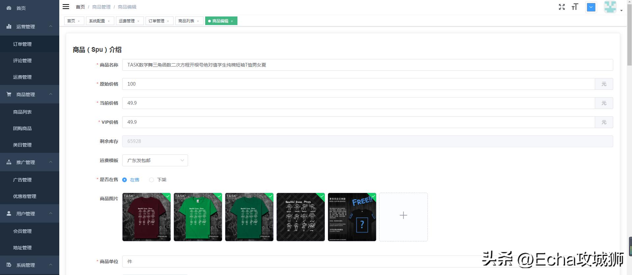
Task: Open the blue theme color picker
Action: [x=591, y=7]
